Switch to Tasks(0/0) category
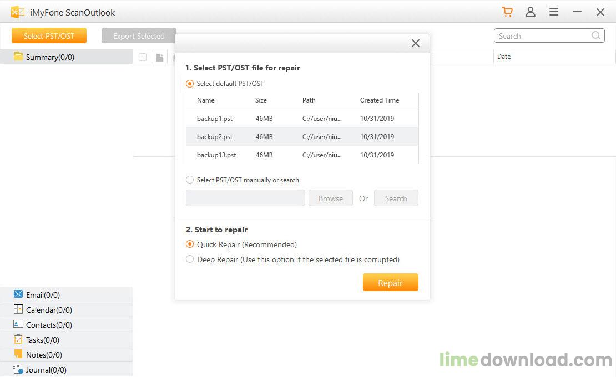 [67, 339]
